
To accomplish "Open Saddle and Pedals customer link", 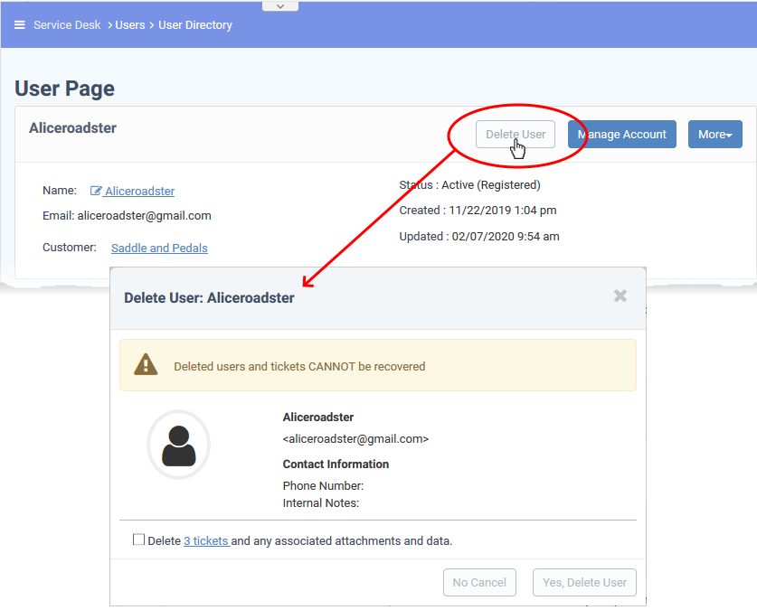I will pyautogui.click(x=159, y=248).
